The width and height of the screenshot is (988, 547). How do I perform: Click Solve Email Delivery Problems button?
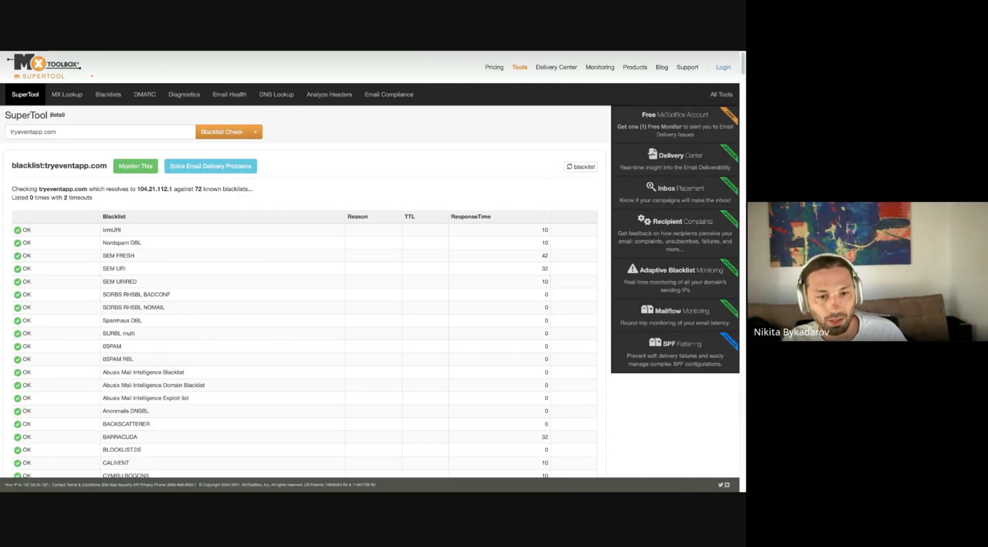(210, 166)
